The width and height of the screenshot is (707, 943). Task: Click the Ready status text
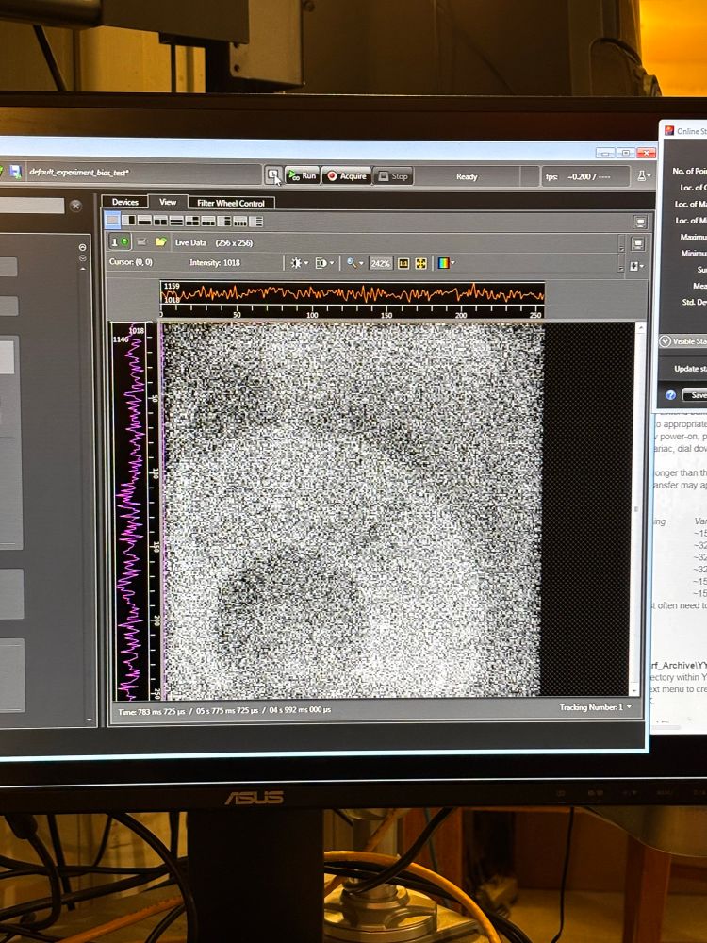point(467,176)
